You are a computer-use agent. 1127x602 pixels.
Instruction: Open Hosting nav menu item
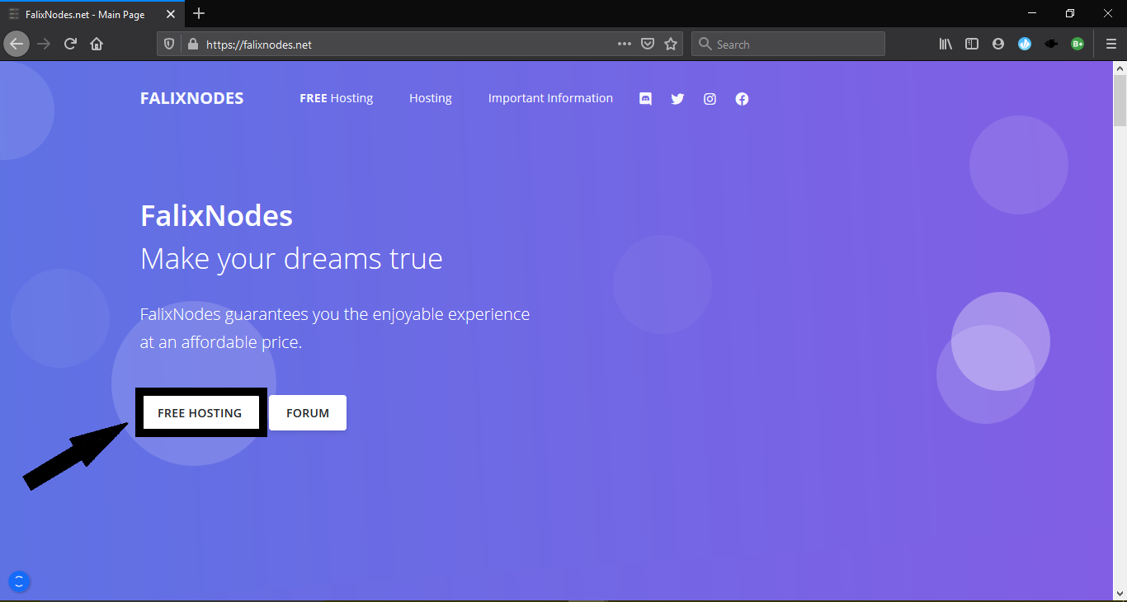(431, 98)
